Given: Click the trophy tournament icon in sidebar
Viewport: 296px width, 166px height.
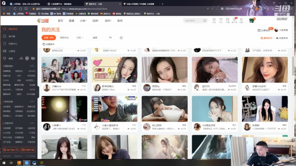Looking at the screenshot, I should pos(5,58).
